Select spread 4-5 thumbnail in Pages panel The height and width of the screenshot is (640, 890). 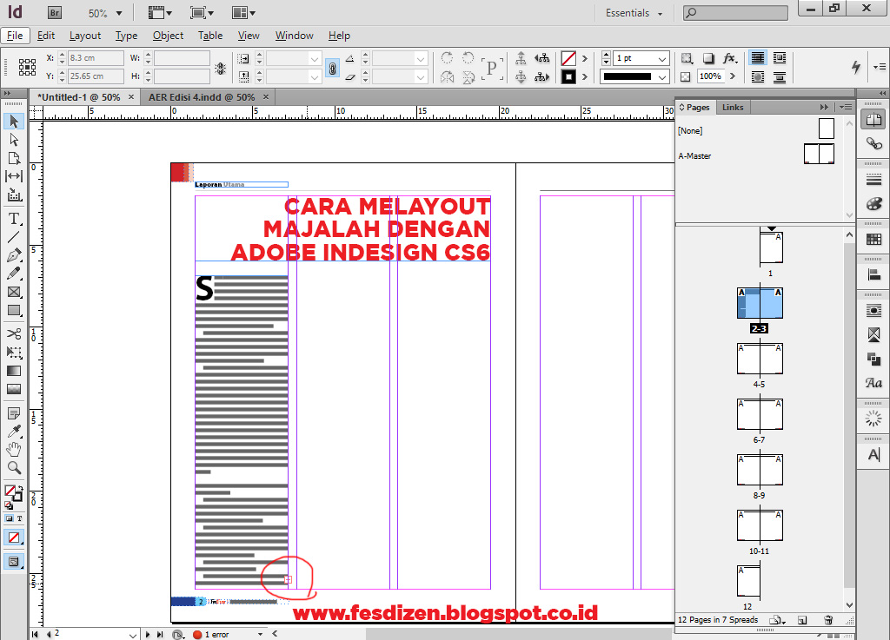click(x=760, y=359)
